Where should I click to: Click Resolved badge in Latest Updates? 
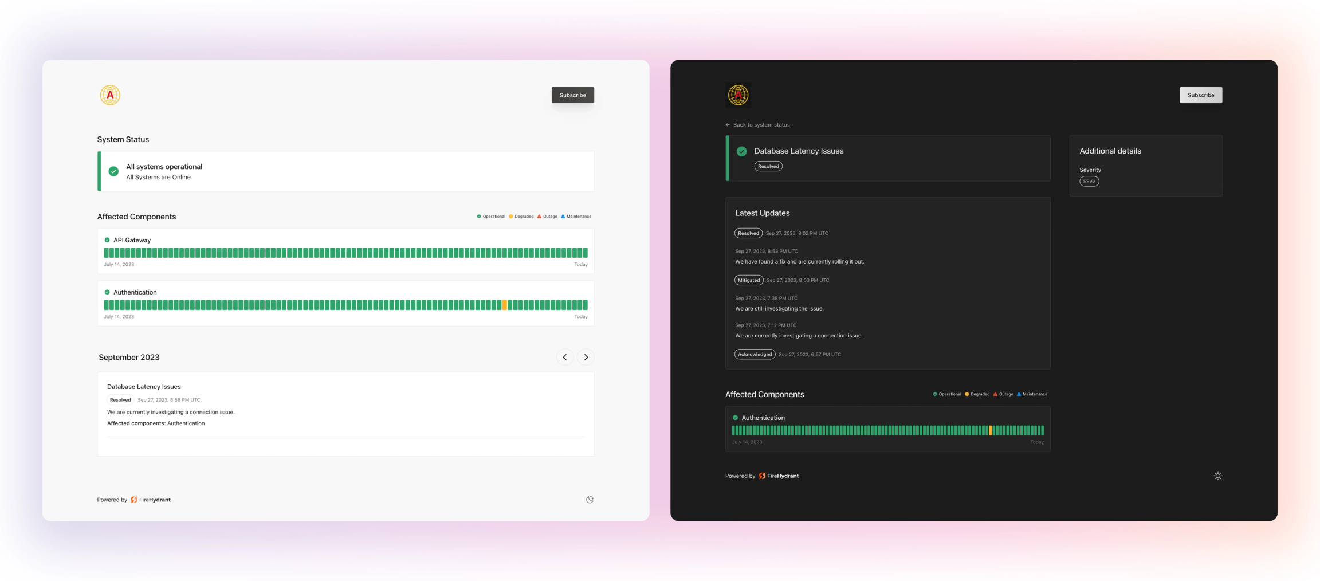click(x=748, y=233)
